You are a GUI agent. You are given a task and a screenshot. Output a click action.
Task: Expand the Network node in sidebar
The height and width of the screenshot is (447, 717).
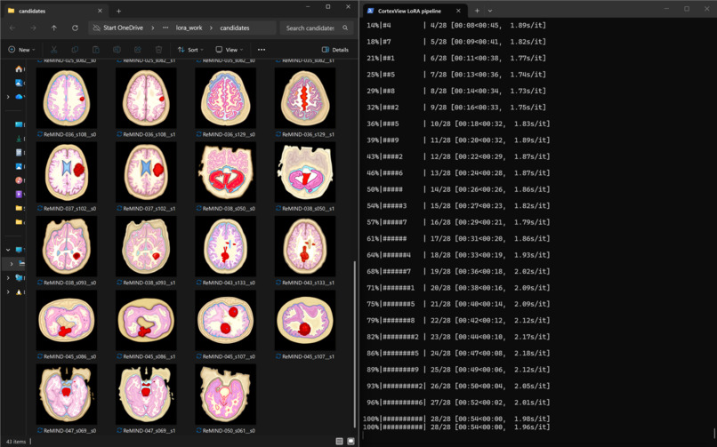(x=8, y=277)
